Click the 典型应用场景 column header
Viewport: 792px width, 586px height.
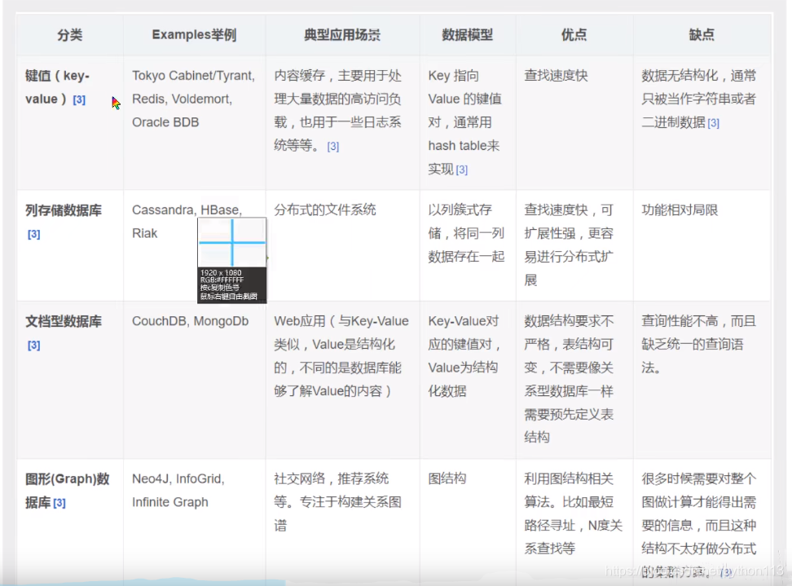tap(341, 35)
